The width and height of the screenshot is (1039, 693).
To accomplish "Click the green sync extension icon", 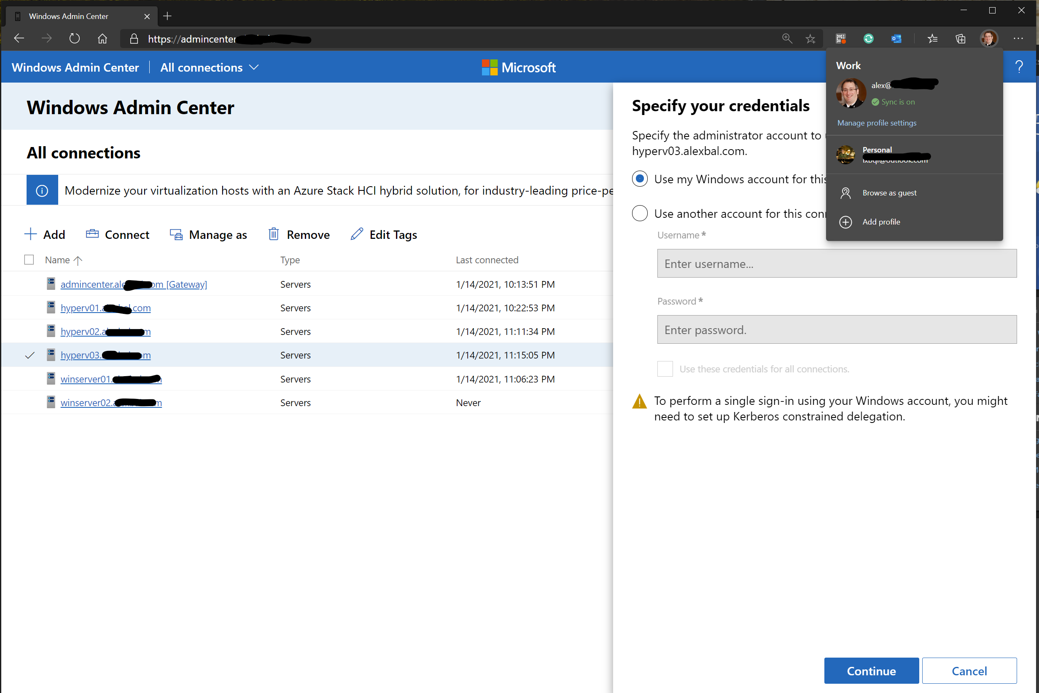I will click(868, 38).
